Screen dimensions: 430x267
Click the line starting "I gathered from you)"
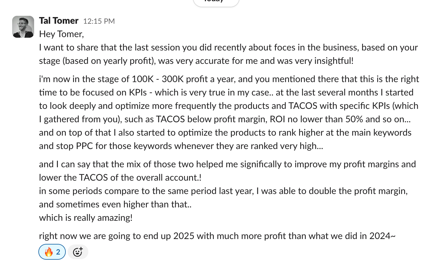click(225, 119)
